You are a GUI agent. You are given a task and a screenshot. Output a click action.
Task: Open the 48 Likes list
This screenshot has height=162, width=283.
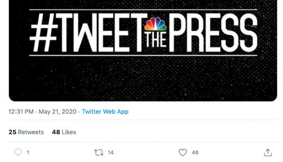(x=64, y=132)
